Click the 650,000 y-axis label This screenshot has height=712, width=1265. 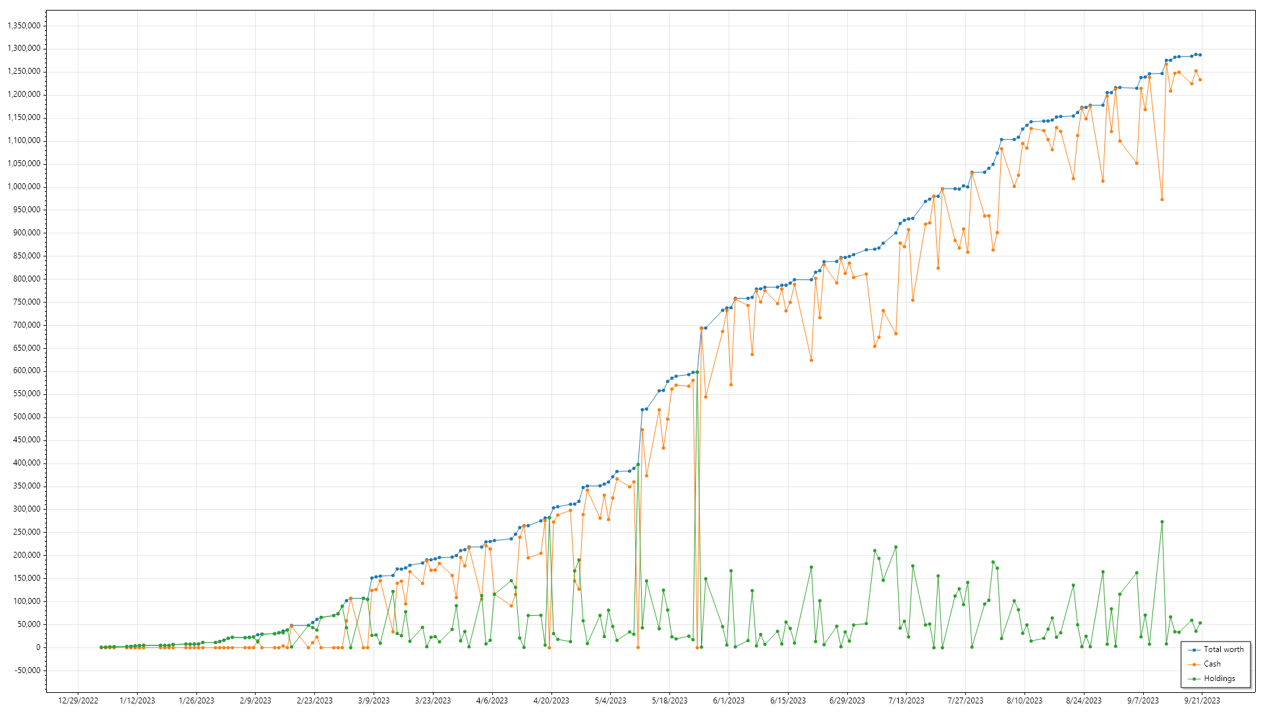[x=27, y=348]
